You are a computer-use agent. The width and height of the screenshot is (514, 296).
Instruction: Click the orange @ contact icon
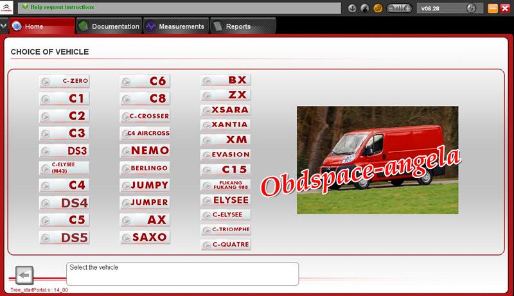tap(378, 8)
